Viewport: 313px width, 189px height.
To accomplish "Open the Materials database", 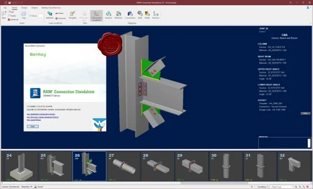I will click(x=118, y=15).
